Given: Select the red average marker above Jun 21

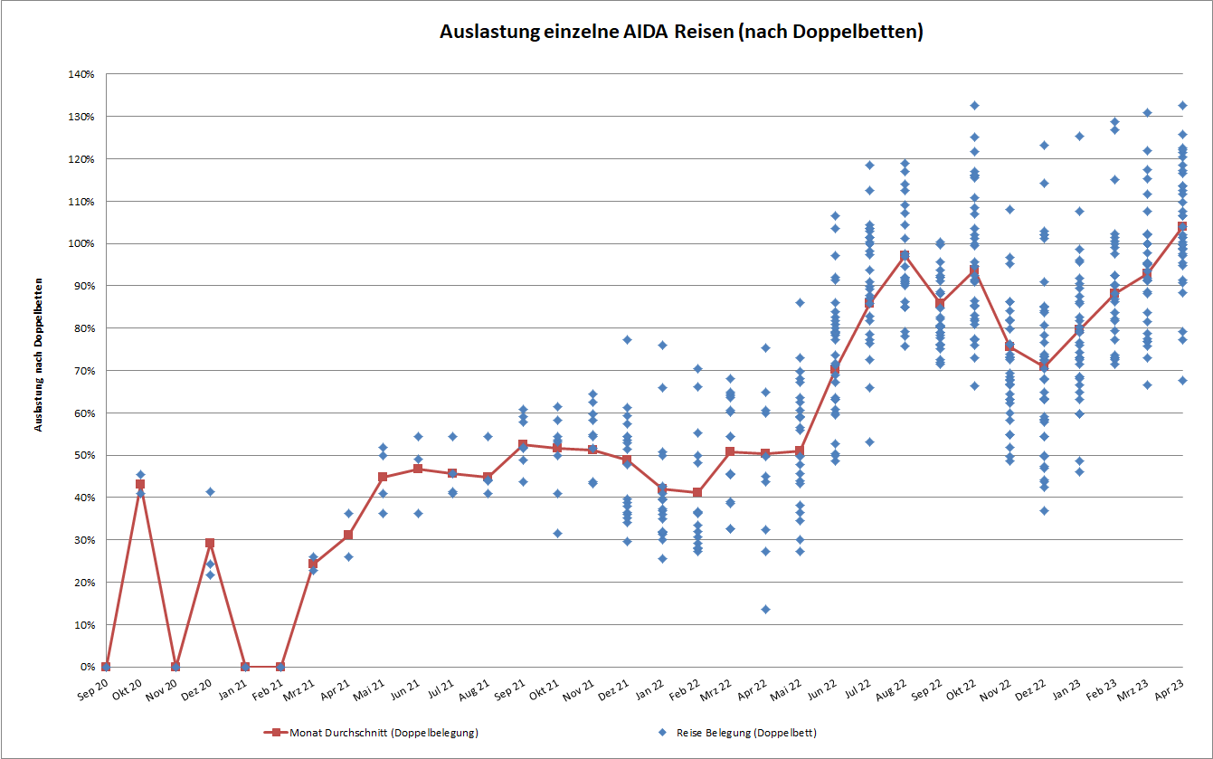Looking at the screenshot, I should 418,469.
